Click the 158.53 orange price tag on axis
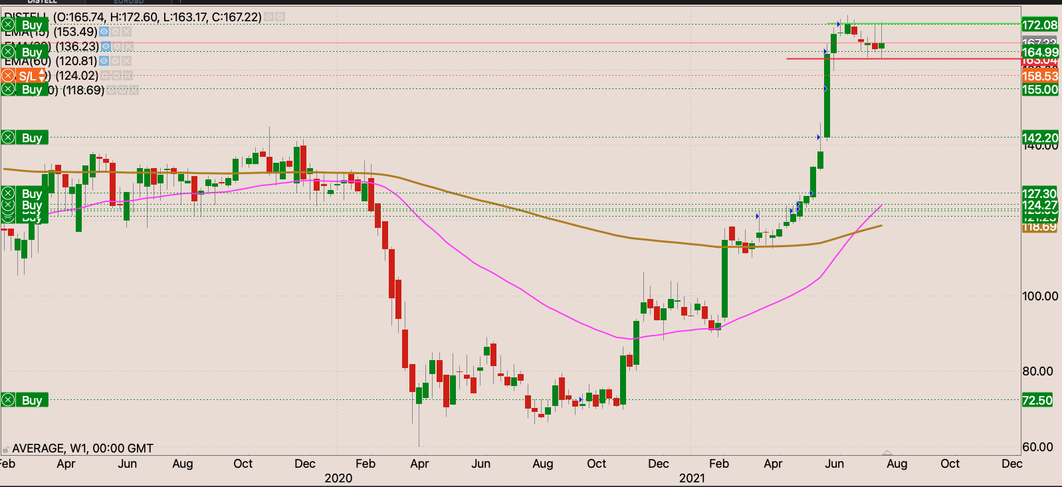 point(1040,76)
